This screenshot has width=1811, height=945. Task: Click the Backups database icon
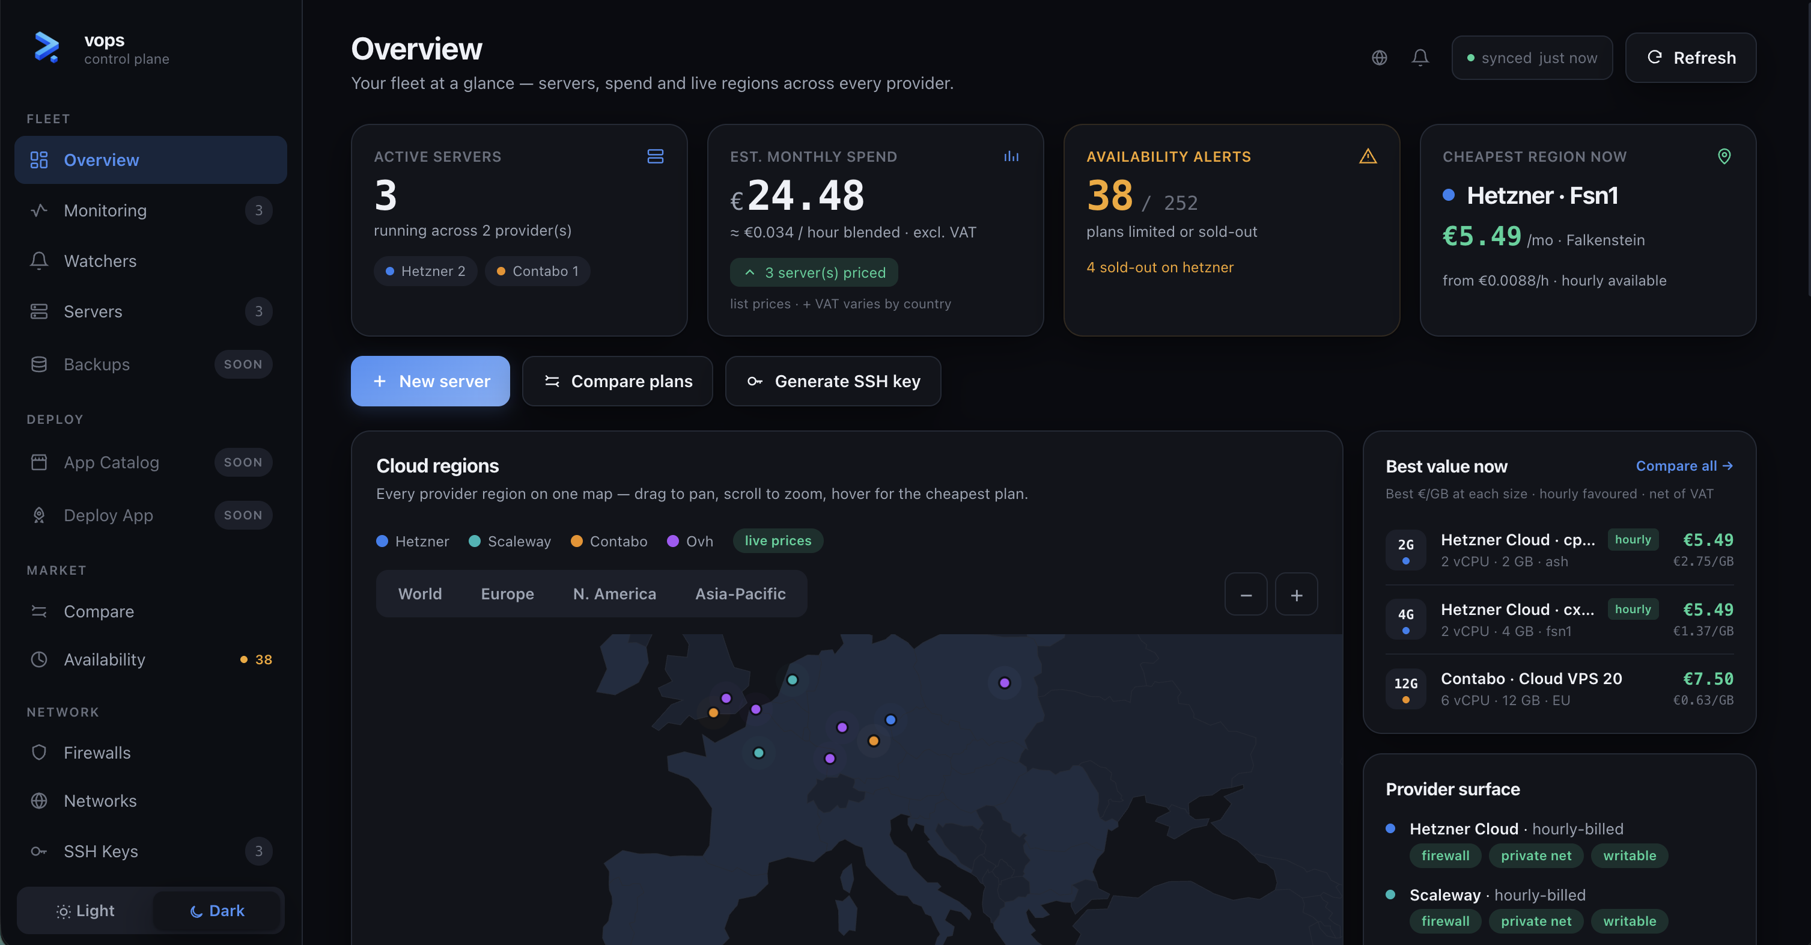click(x=40, y=364)
